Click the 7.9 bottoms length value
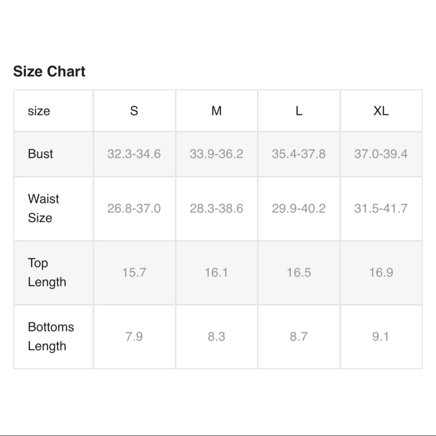This screenshot has width=436, height=436. click(x=134, y=337)
